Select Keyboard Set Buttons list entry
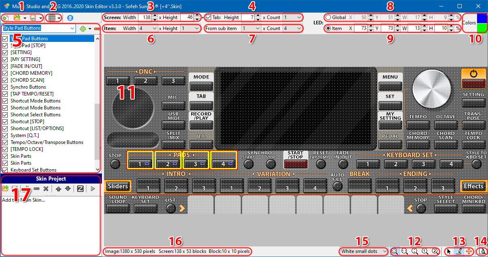488x257 pixels. [x=33, y=170]
